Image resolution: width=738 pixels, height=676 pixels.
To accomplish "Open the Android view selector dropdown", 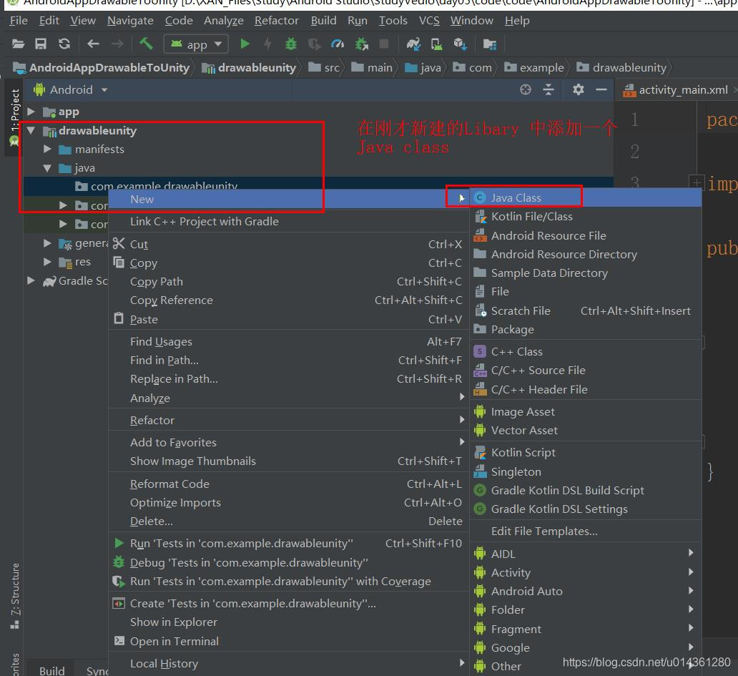I will point(71,89).
